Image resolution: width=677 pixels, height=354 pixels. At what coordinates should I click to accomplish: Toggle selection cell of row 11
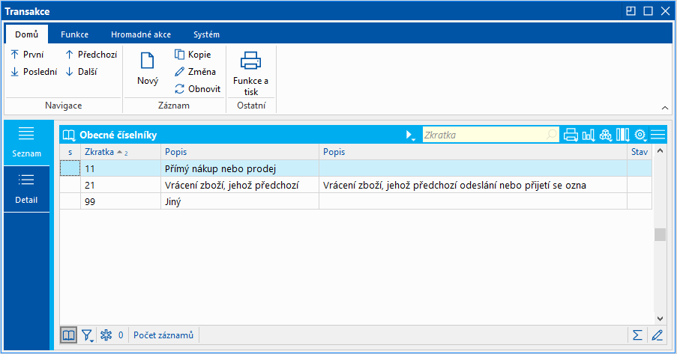tap(70, 168)
